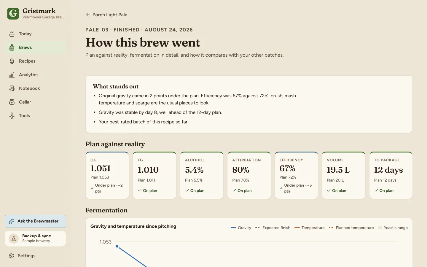This screenshot has height=267, width=427.
Task: Ask the Brewmaster assistant
Action: click(x=35, y=221)
